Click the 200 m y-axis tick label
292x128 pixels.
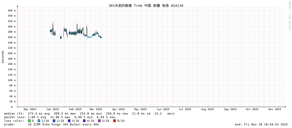pyautogui.click(x=12, y=53)
